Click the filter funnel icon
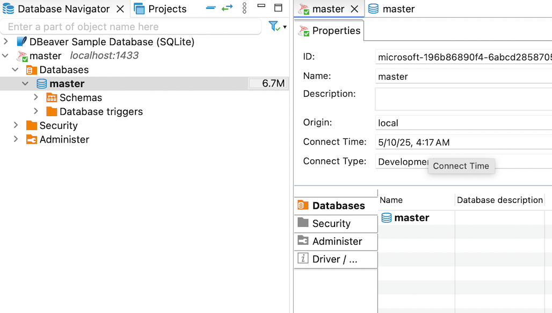Image resolution: width=552 pixels, height=313 pixels. (x=274, y=26)
